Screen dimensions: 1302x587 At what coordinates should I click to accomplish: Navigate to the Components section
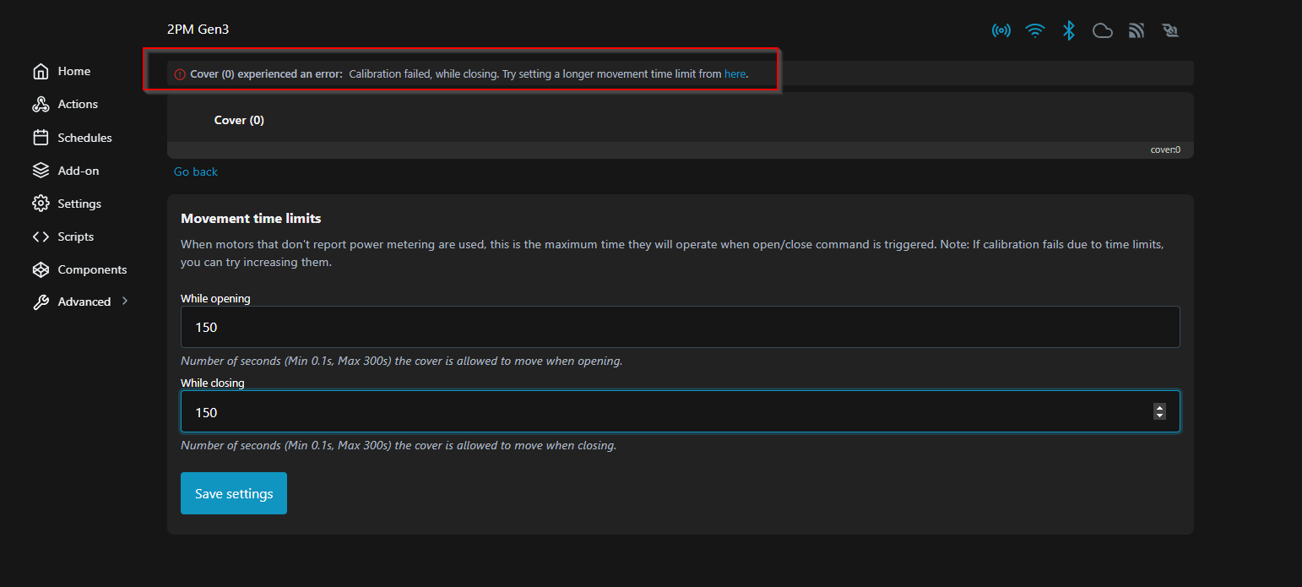tap(91, 269)
